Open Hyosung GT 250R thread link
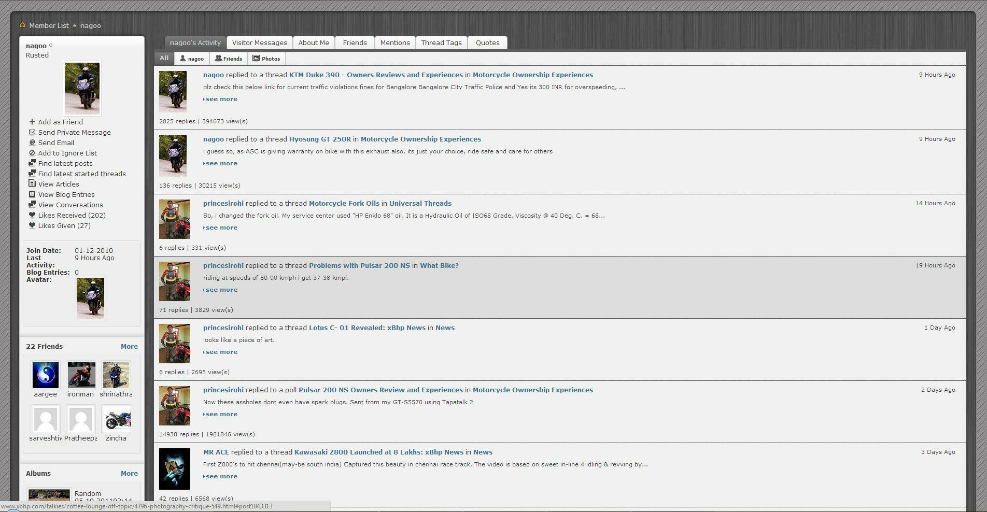The width and height of the screenshot is (987, 512). [x=320, y=139]
